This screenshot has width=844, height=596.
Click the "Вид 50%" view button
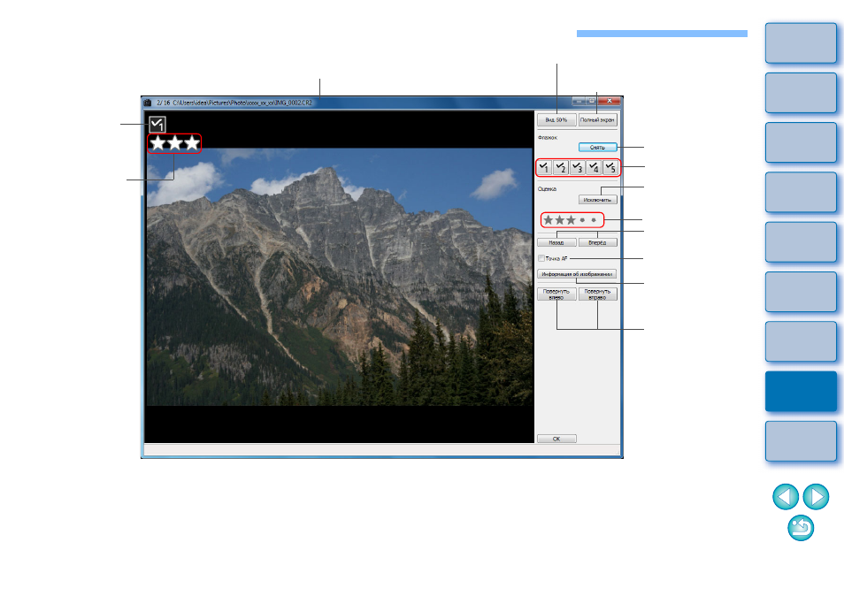(x=556, y=120)
